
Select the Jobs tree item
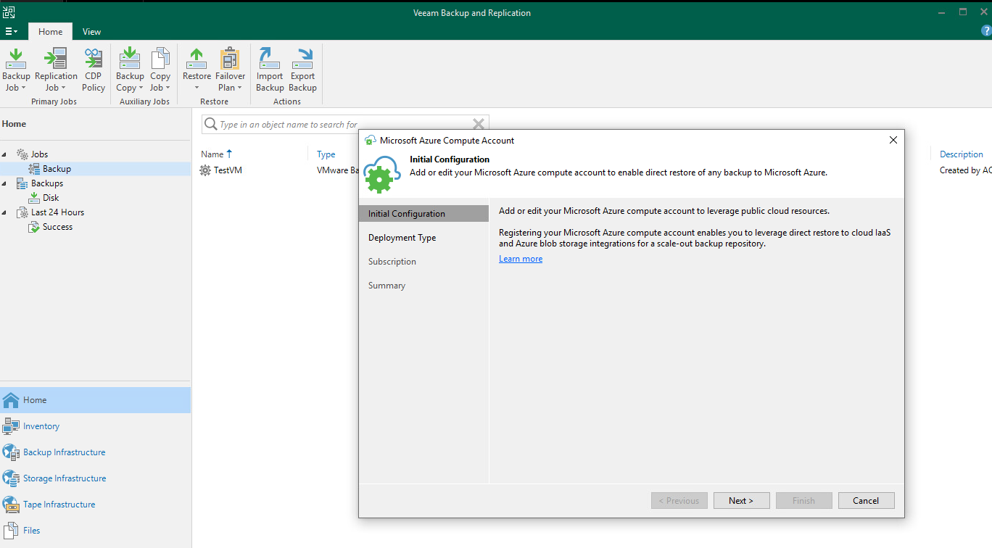pos(39,154)
